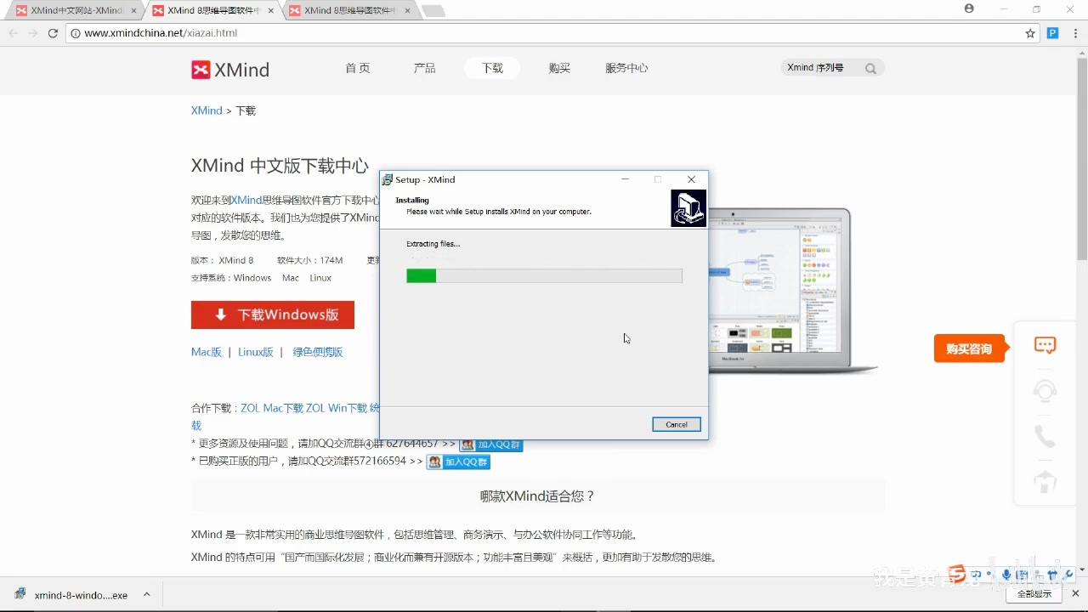Click the orange chat bubble sidebar icon
Screen dimensions: 1088x612
(x=1045, y=345)
